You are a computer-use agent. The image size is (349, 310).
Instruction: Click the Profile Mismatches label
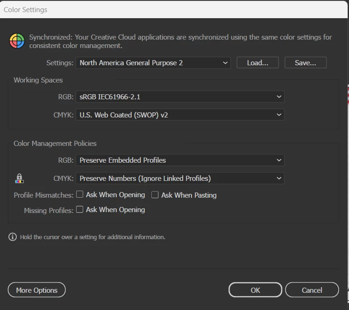(43, 195)
